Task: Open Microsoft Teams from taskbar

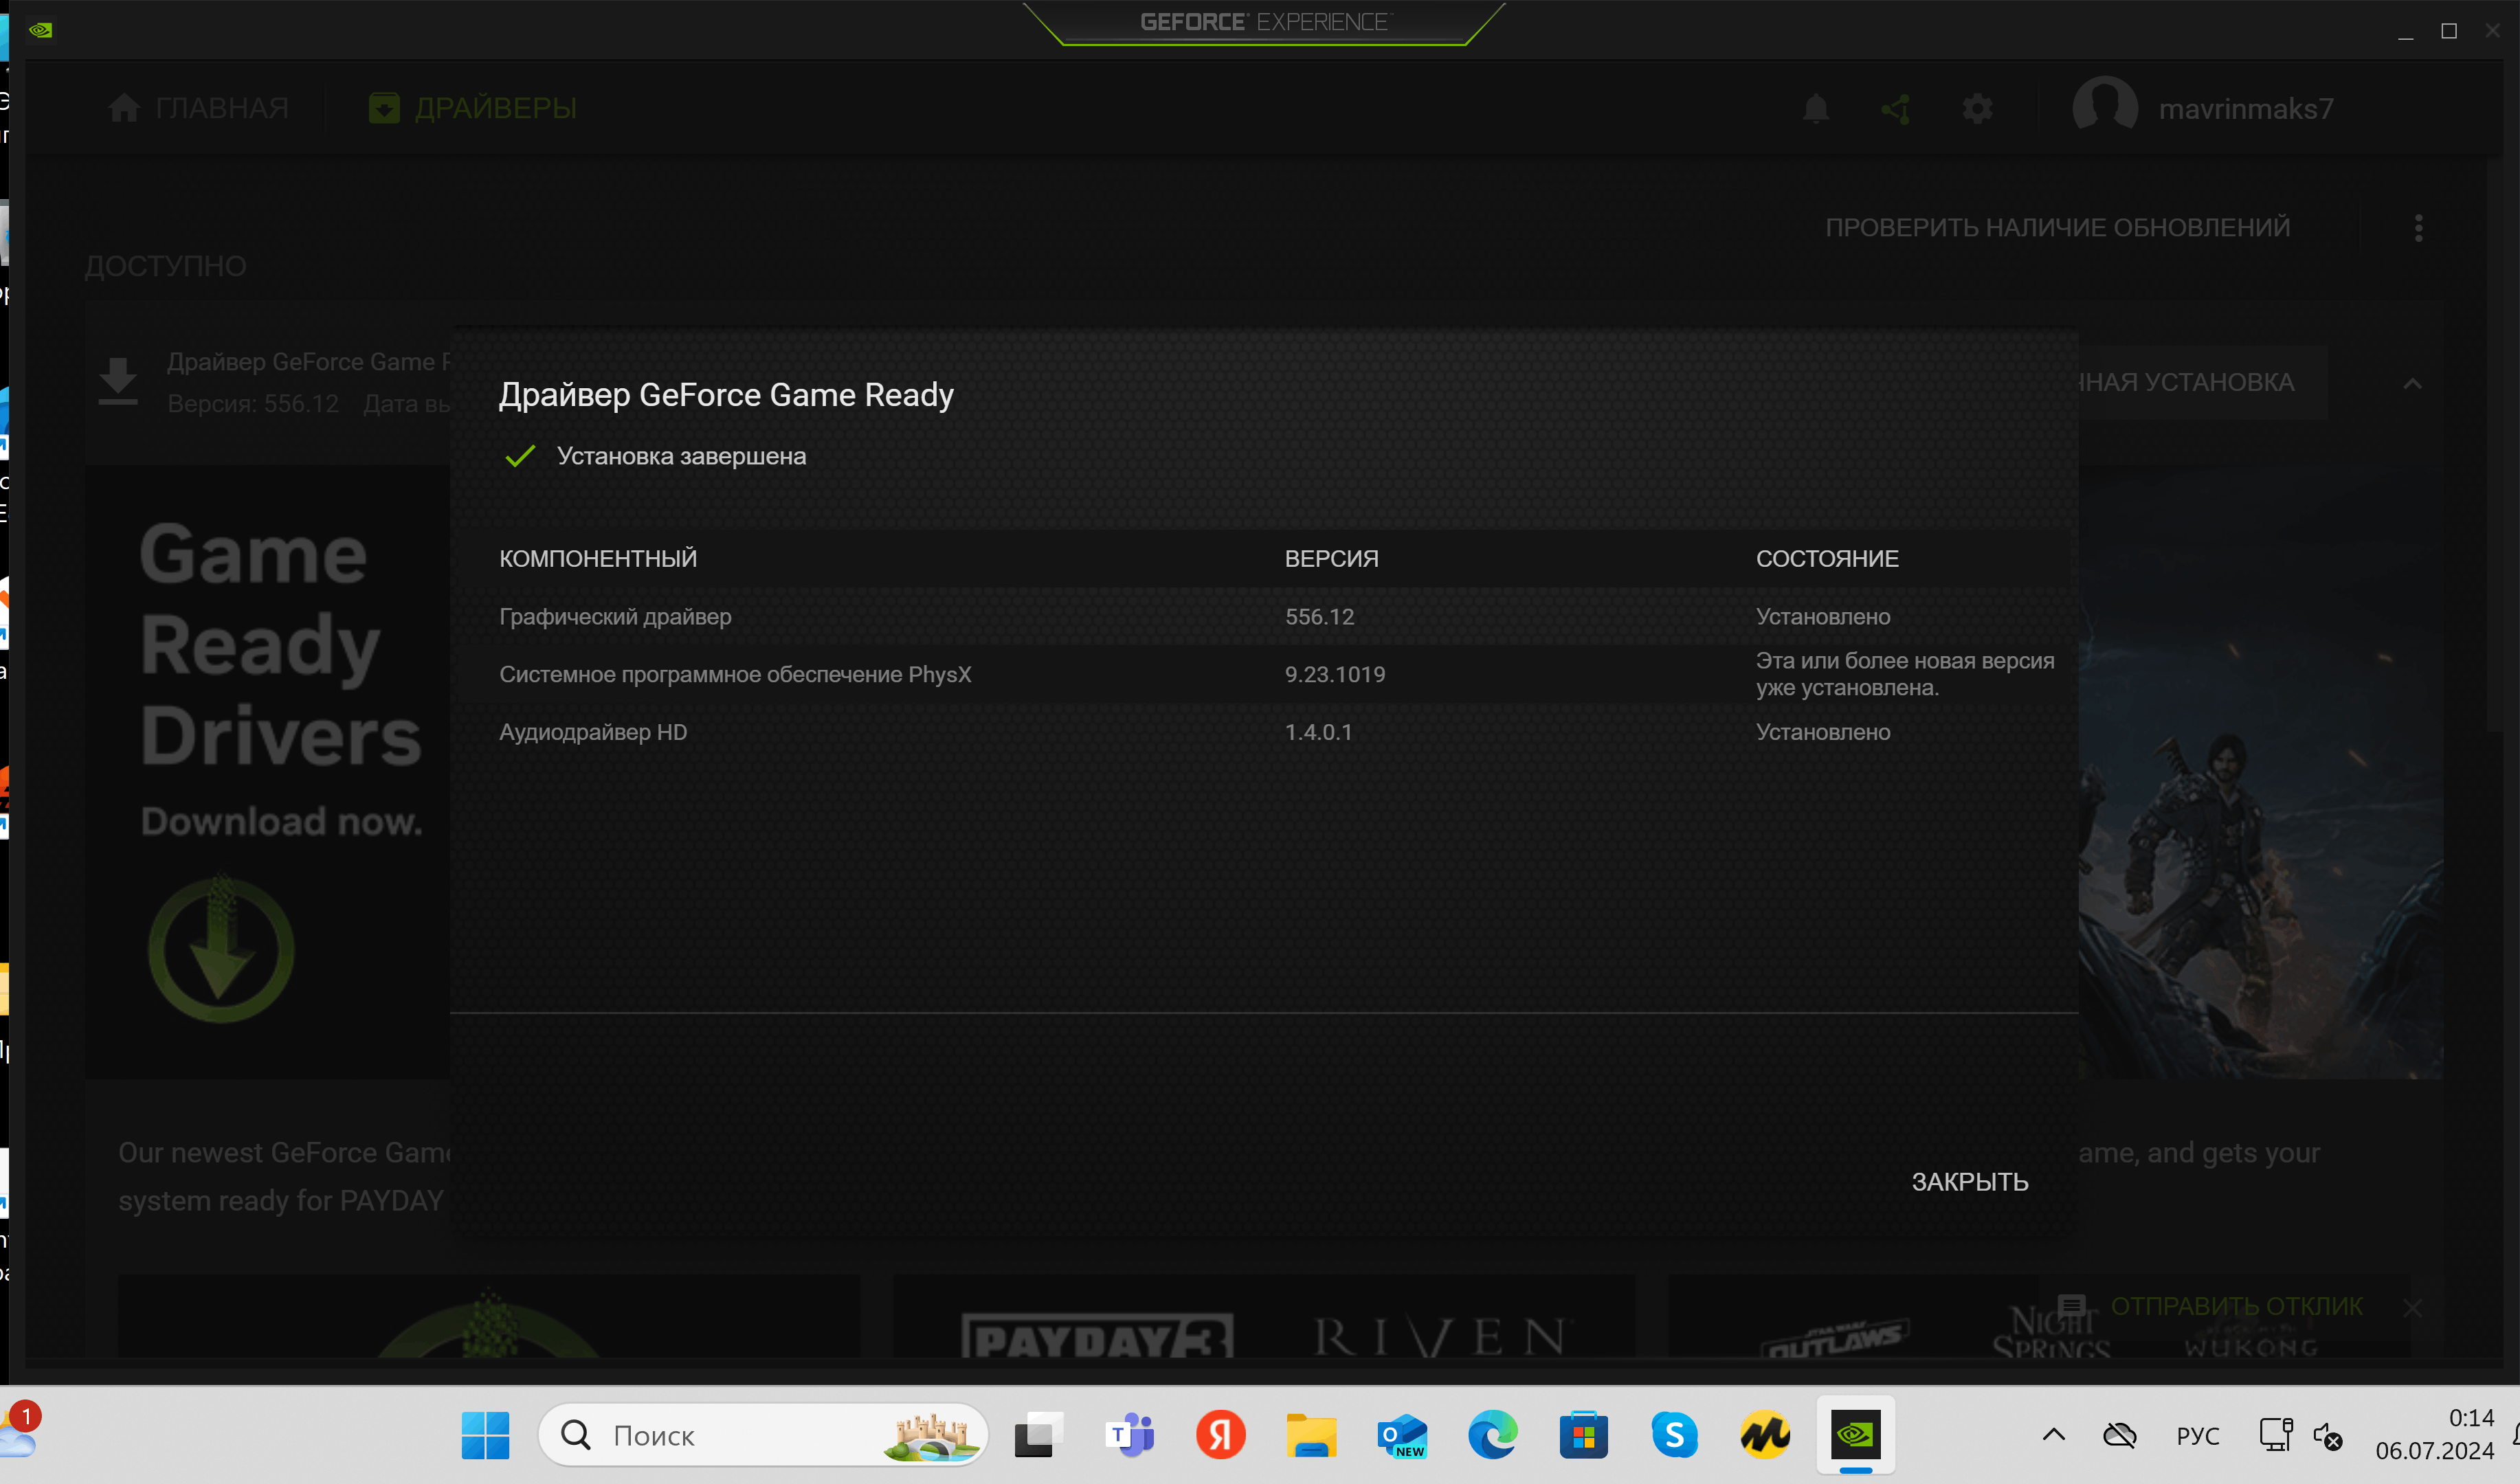Action: [x=1129, y=1436]
